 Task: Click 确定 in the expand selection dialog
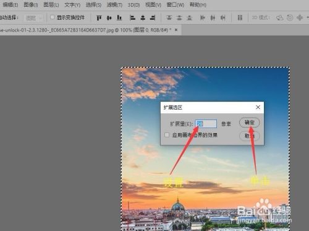[249, 123]
